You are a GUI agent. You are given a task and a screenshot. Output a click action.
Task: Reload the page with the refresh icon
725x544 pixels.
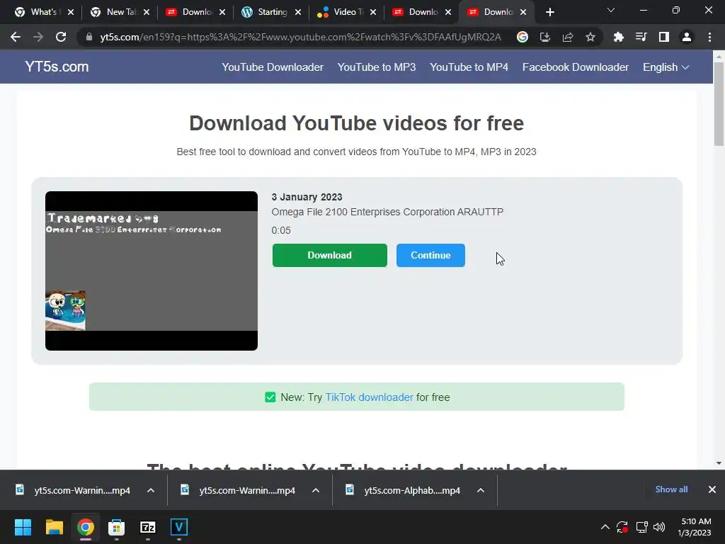(x=61, y=37)
